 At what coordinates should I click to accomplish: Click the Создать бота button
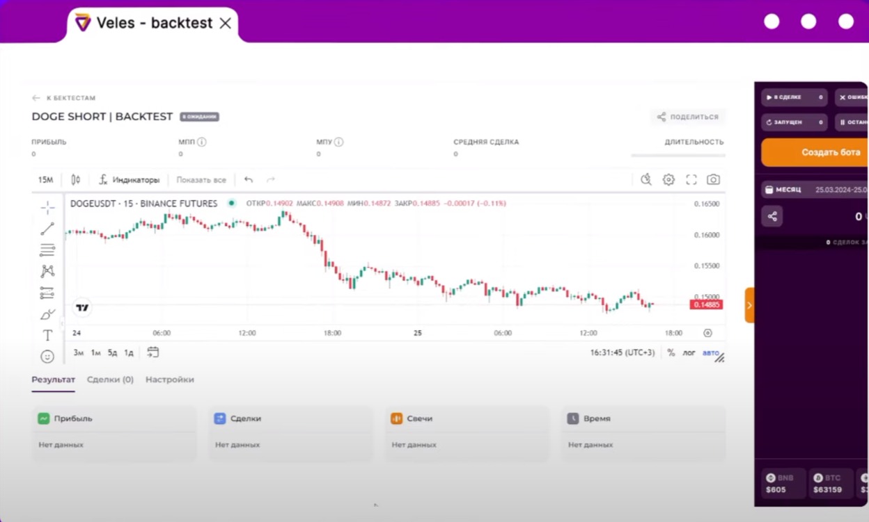[815, 152]
